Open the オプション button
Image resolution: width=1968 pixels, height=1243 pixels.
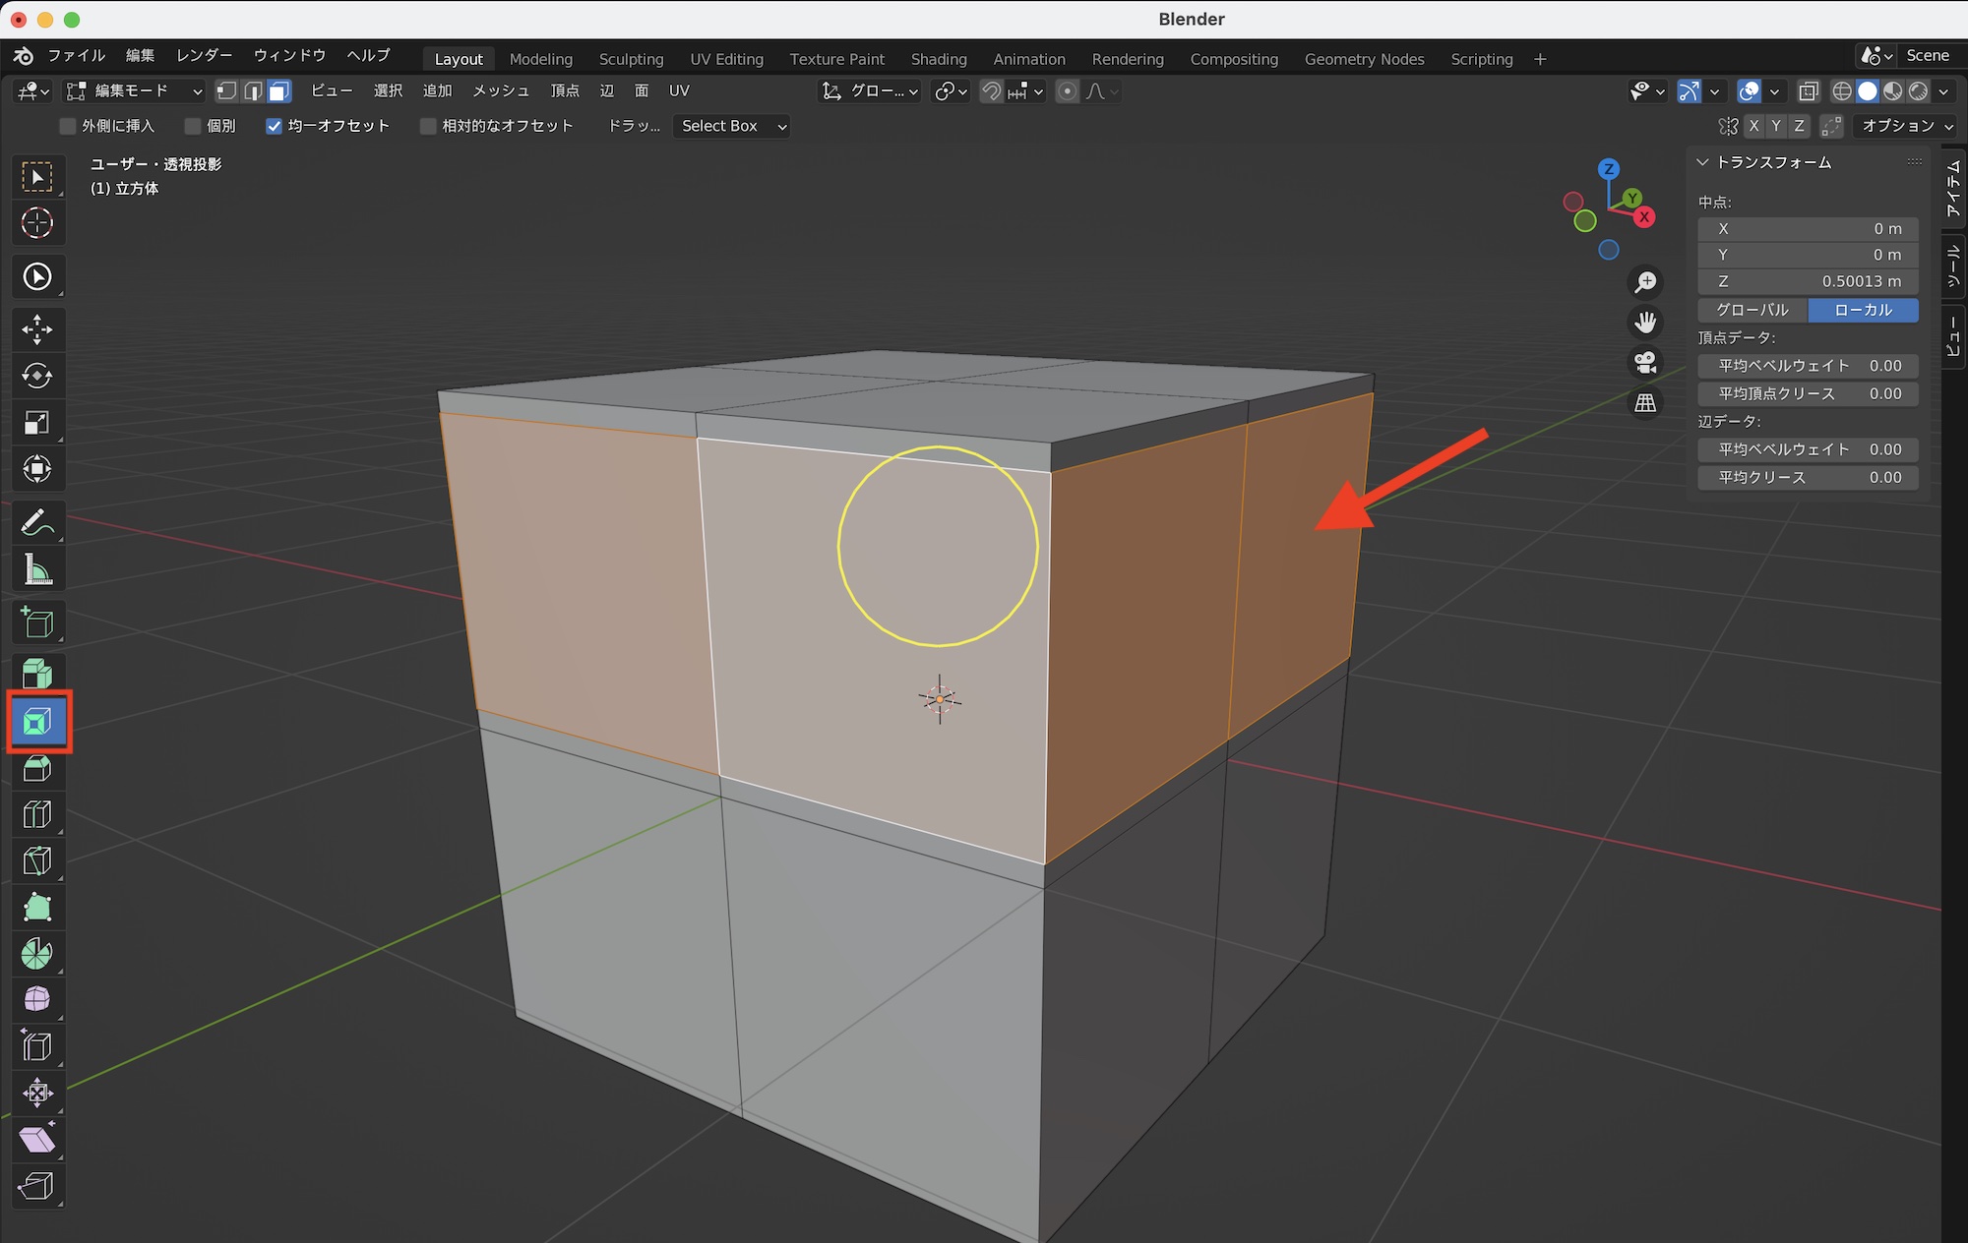pyautogui.click(x=1906, y=126)
